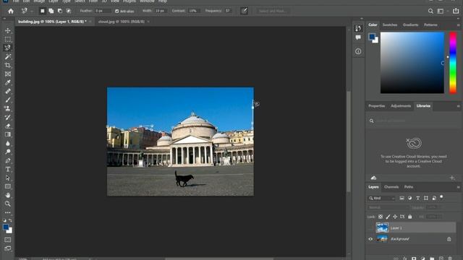Screen dimensions: 463x260
Task: Select the Brush tool
Action: (8, 100)
